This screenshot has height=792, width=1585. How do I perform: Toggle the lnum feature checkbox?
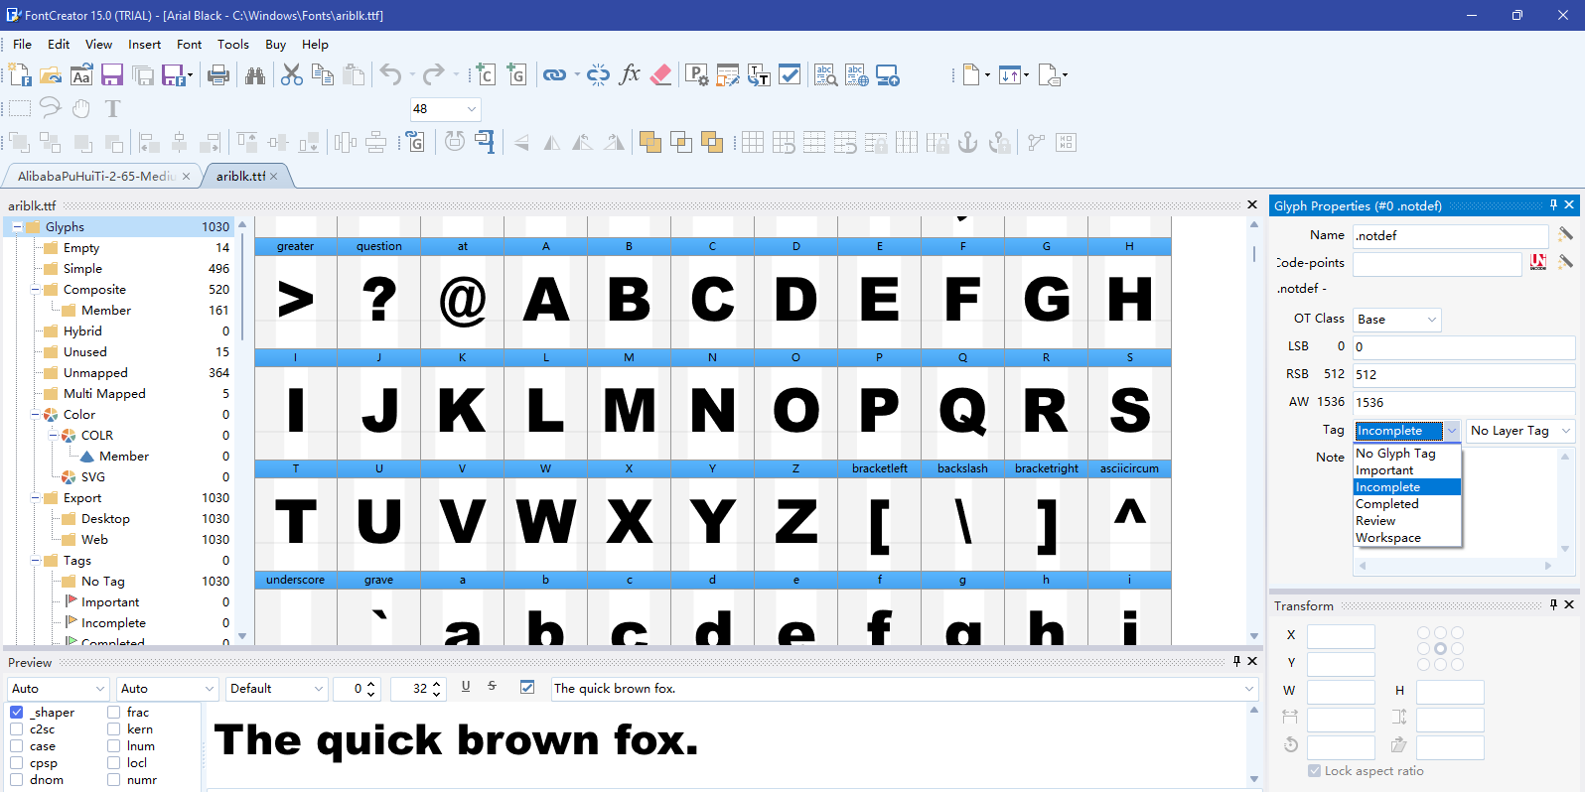tap(114, 745)
